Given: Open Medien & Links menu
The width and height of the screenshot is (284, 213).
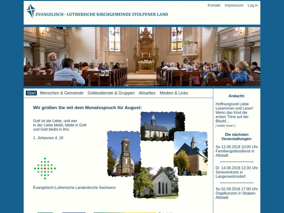Looking at the screenshot, I should 174,93.
